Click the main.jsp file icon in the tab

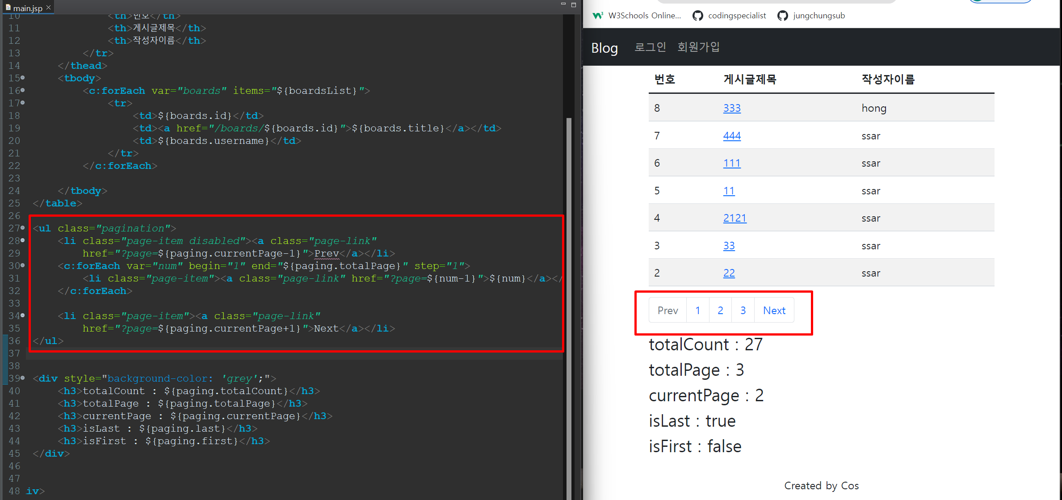tap(8, 8)
